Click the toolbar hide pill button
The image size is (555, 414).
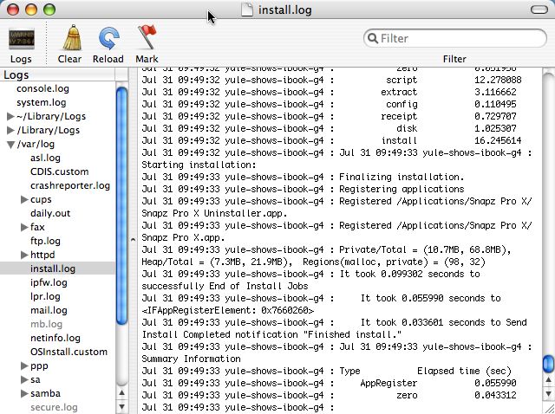pyautogui.click(x=539, y=10)
